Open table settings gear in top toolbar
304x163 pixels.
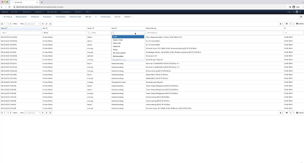281,24
